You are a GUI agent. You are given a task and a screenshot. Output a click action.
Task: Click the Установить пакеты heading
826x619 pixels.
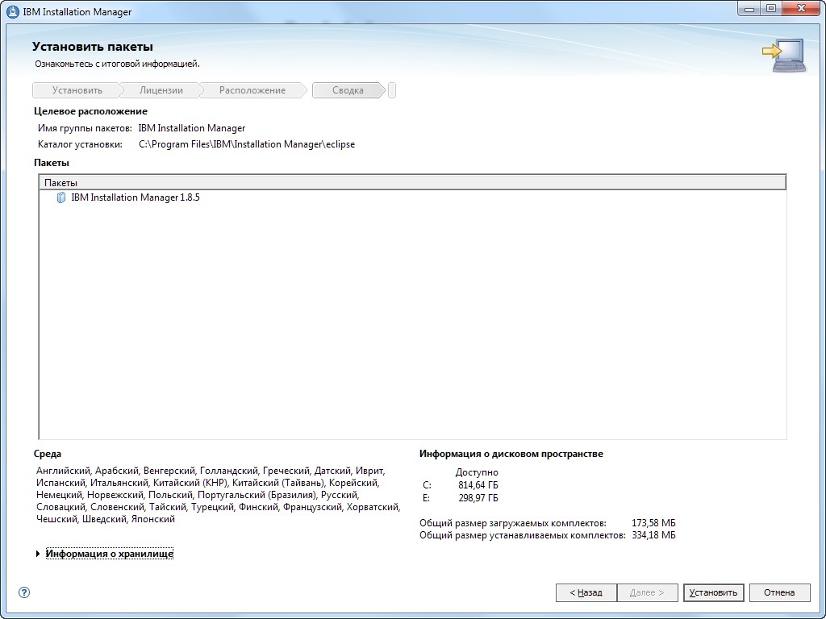click(x=93, y=47)
